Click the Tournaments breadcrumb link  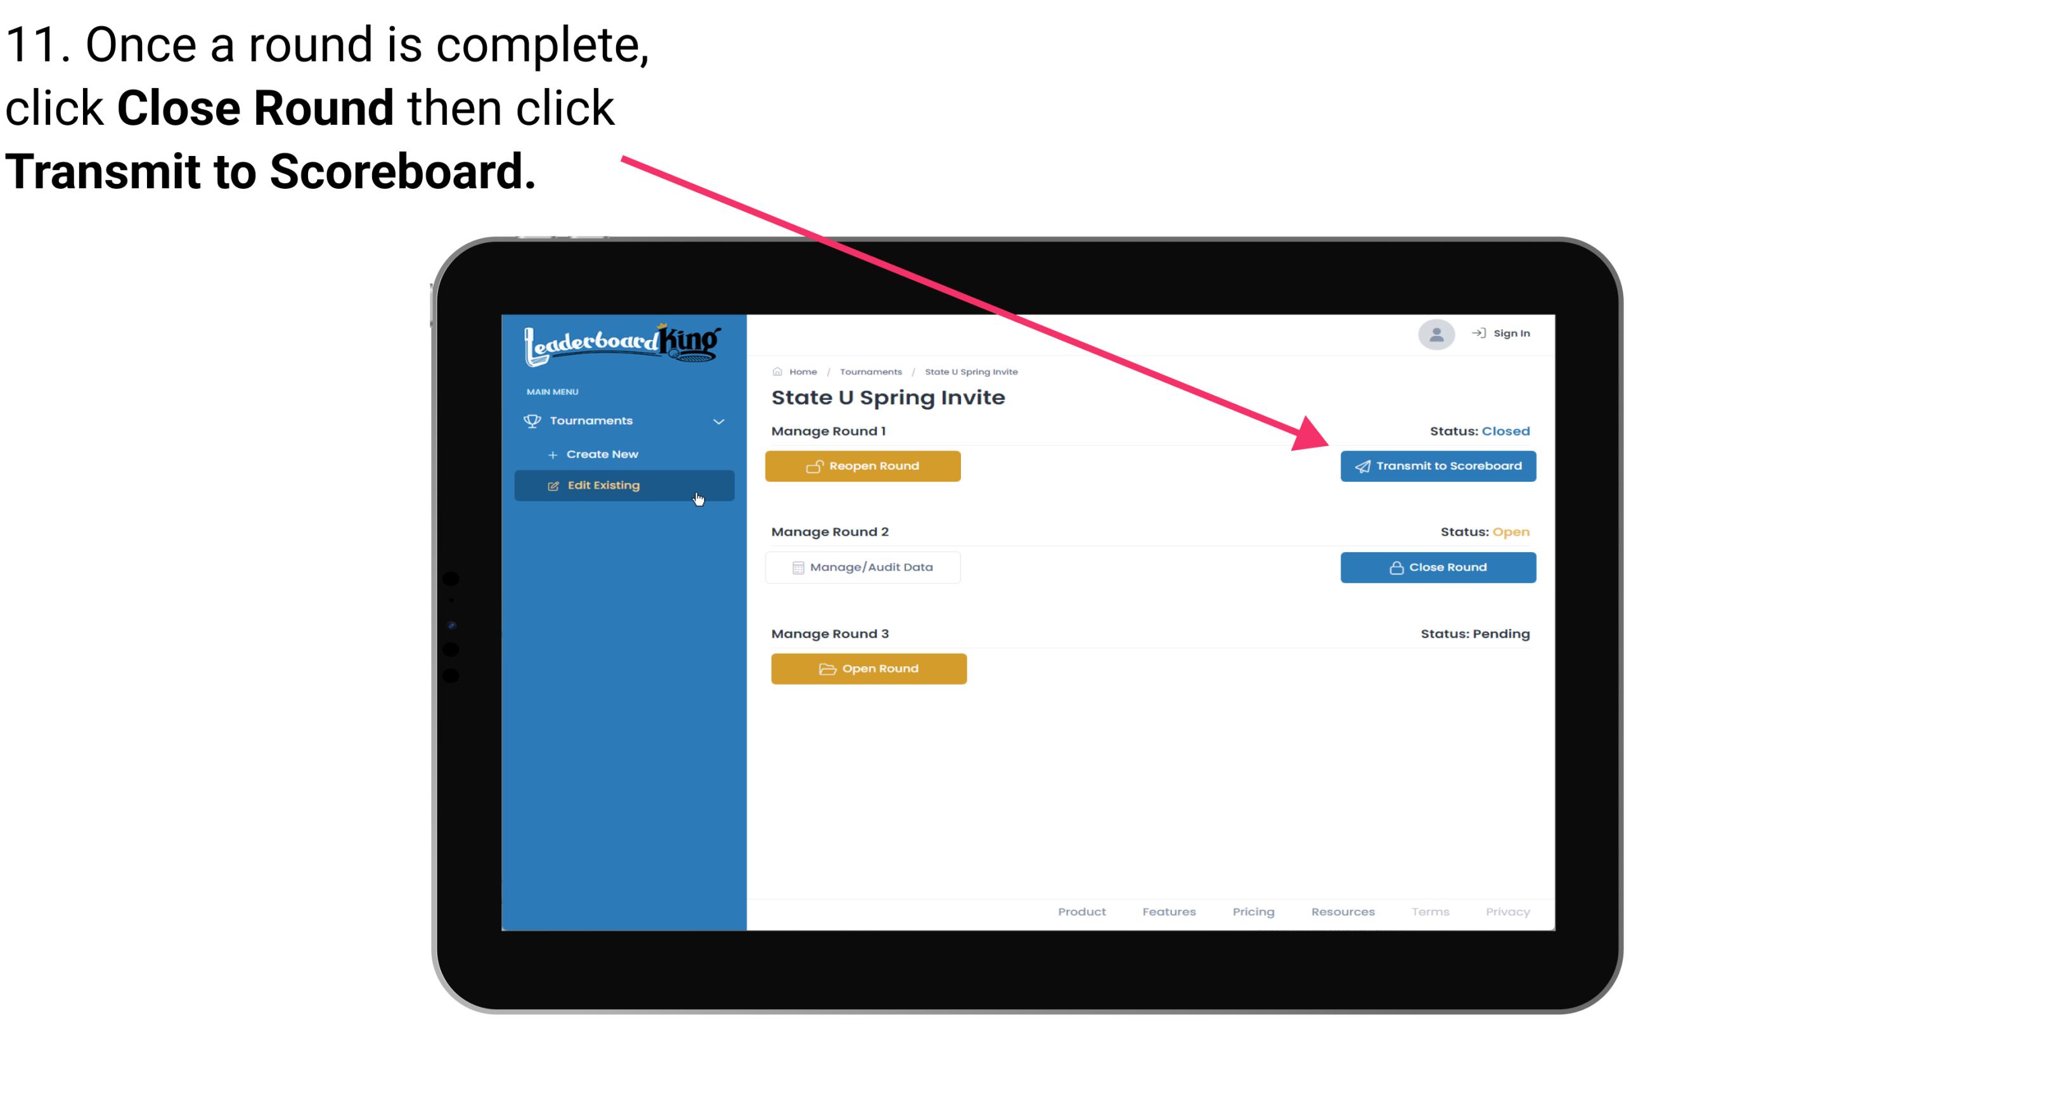[869, 371]
